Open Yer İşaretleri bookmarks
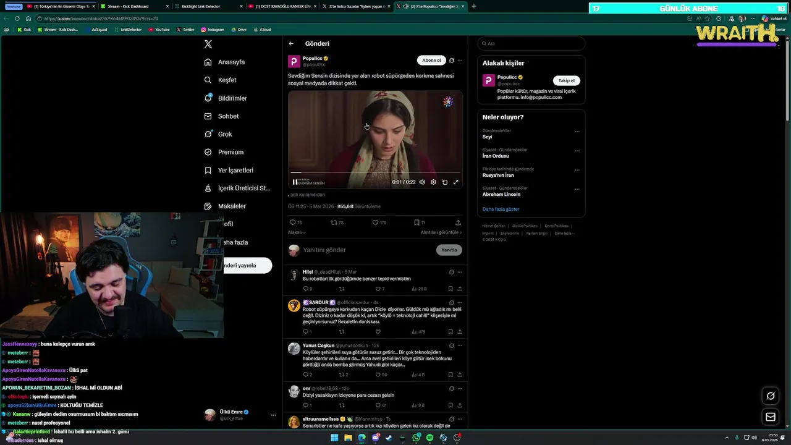This screenshot has height=445, width=791. pos(229,170)
